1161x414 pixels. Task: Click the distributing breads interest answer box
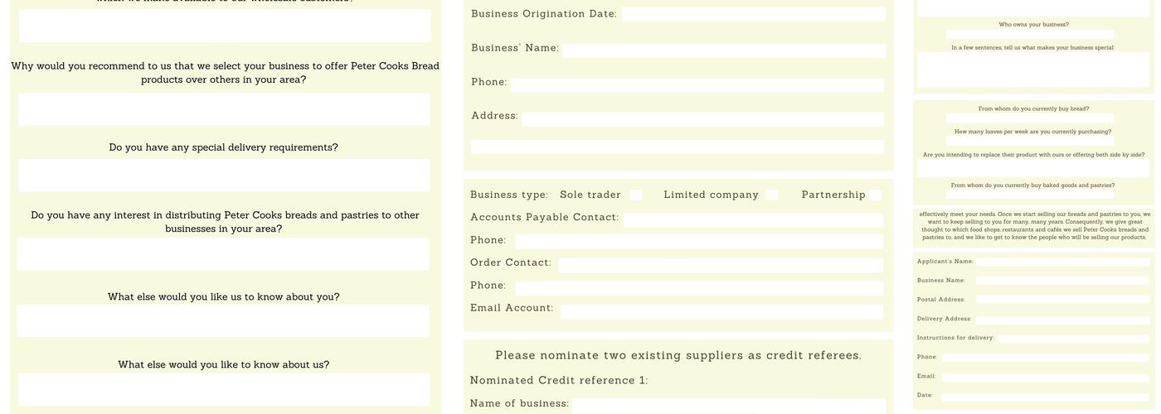click(224, 254)
